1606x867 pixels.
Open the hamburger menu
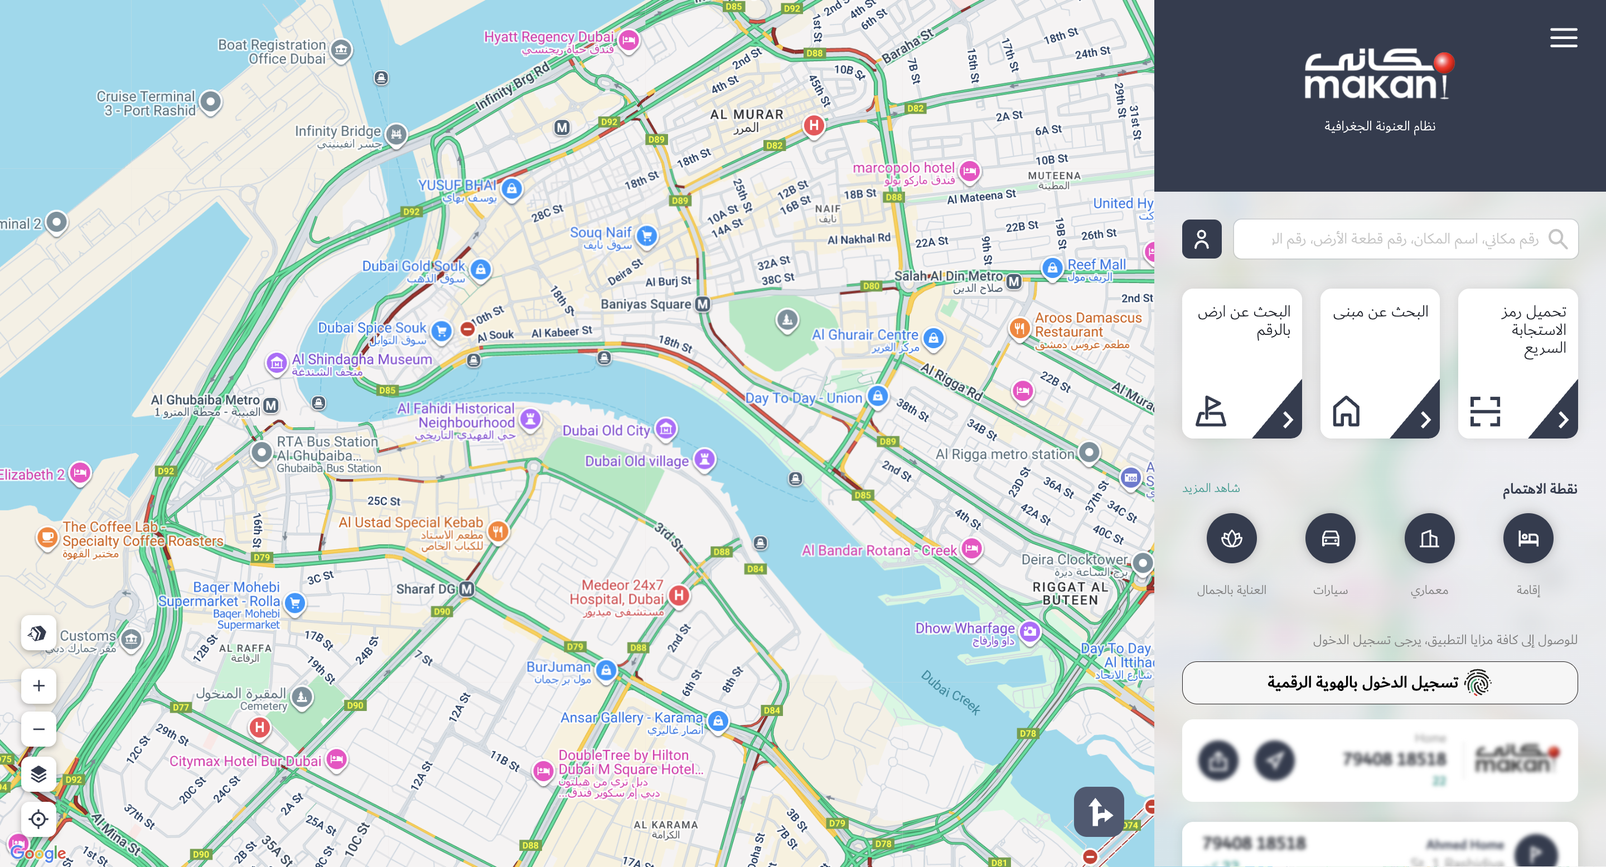click(x=1563, y=38)
